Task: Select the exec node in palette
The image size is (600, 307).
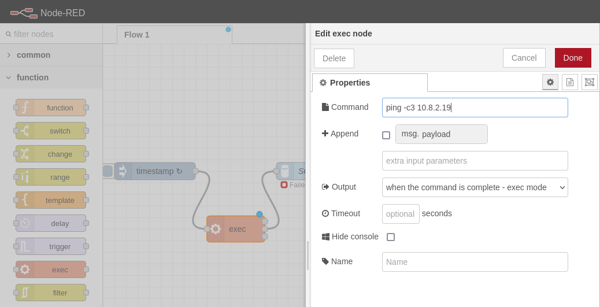Action: [x=51, y=269]
